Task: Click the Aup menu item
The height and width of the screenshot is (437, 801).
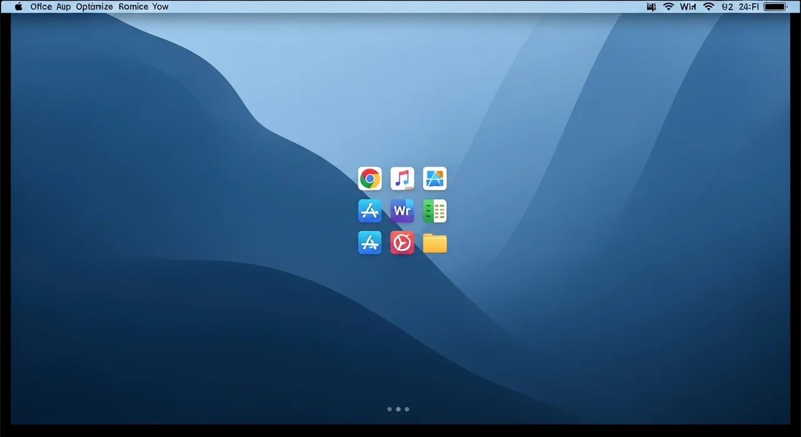Action: click(64, 7)
